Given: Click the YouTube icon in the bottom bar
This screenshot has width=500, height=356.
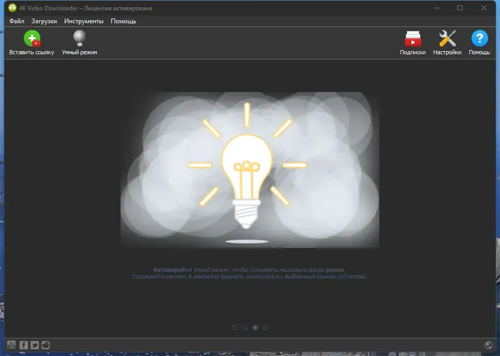Looking at the screenshot, I should (11, 345).
